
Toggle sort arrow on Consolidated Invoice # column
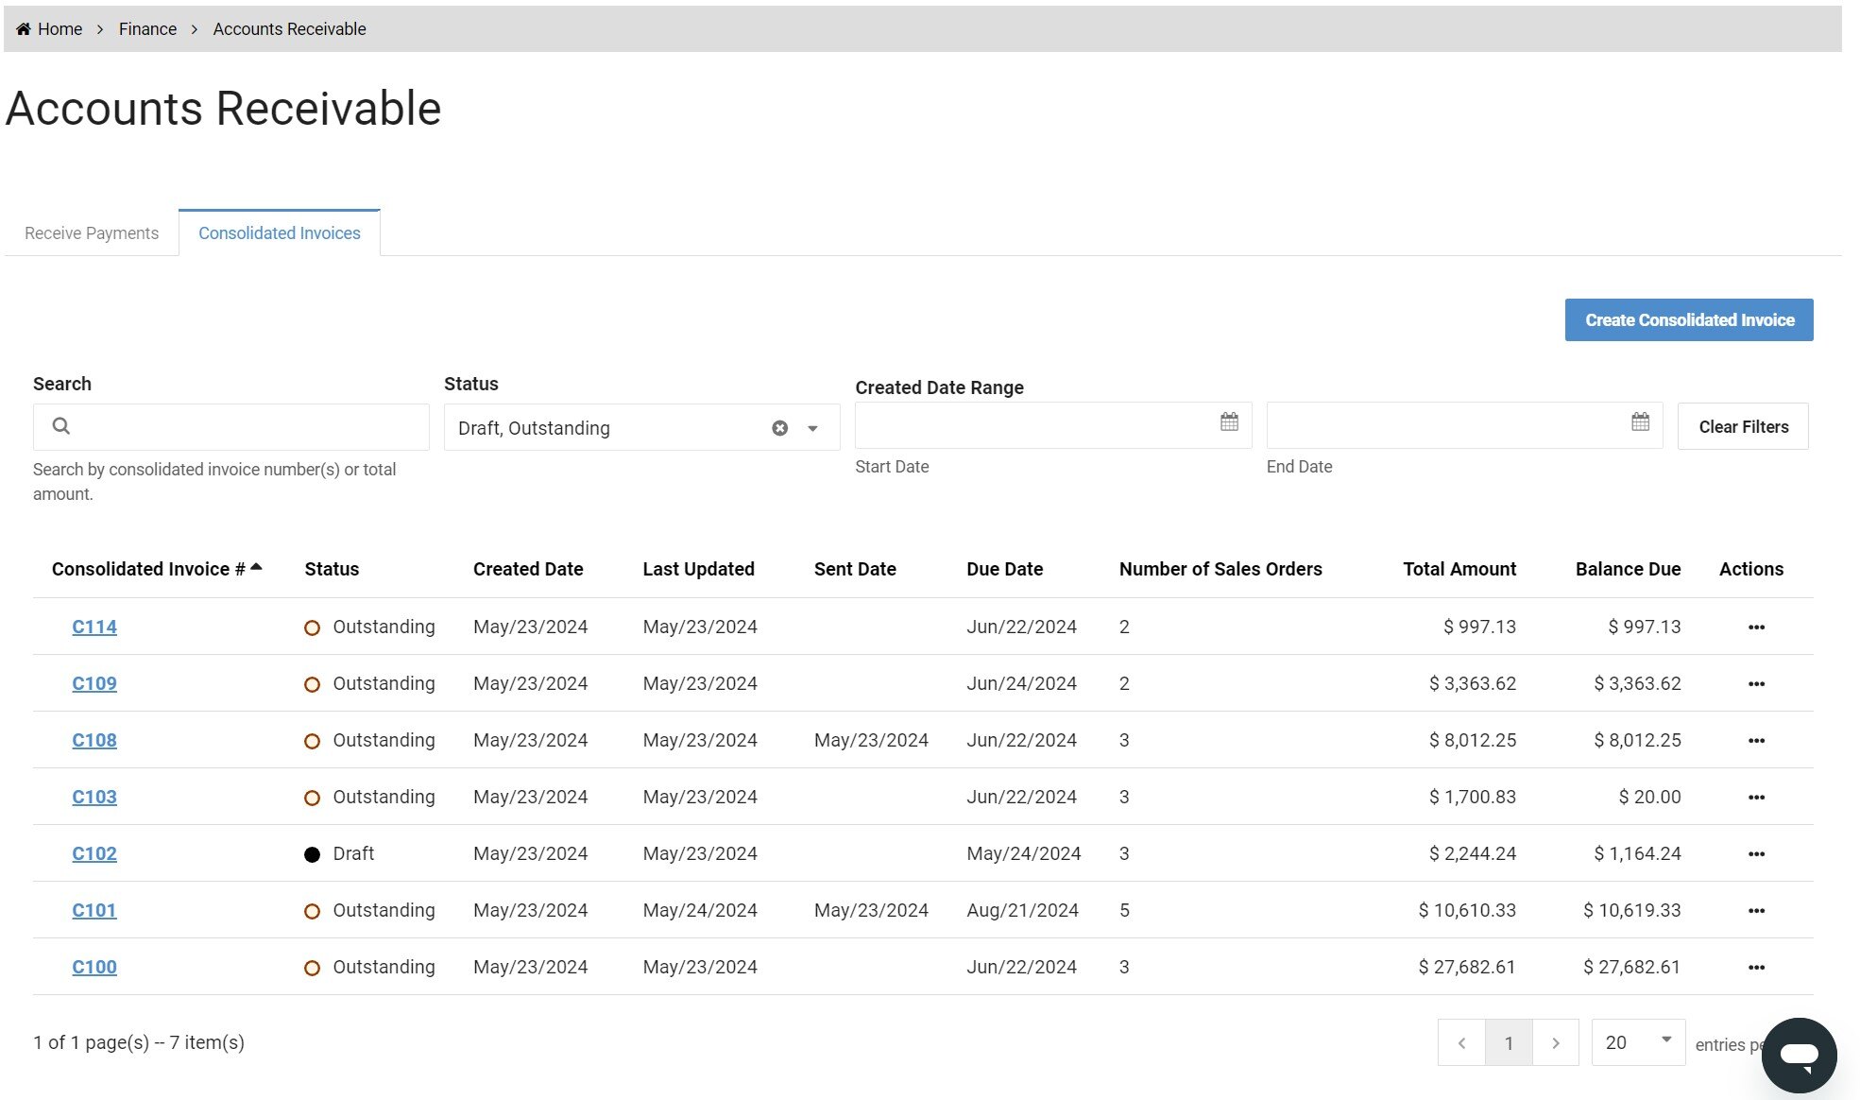click(256, 567)
